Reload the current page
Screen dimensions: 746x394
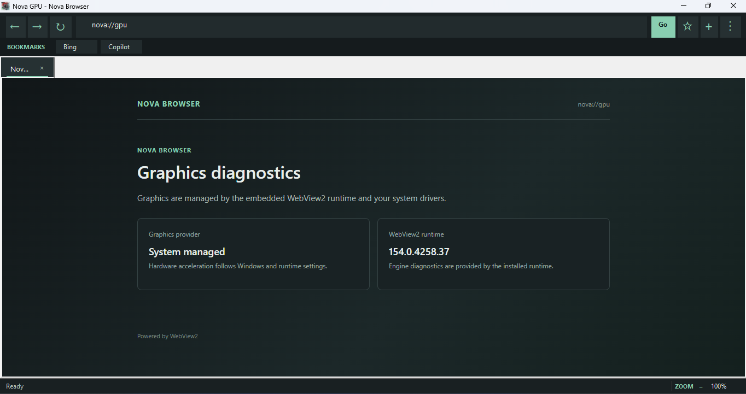(x=60, y=27)
